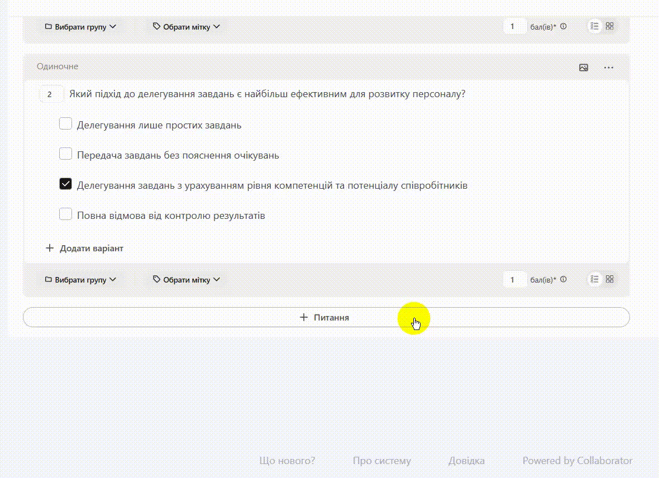This screenshot has height=478, width=659.
Task: Open 'Вибрати групу' dropdown in the top question footer
Action: [x=80, y=26]
